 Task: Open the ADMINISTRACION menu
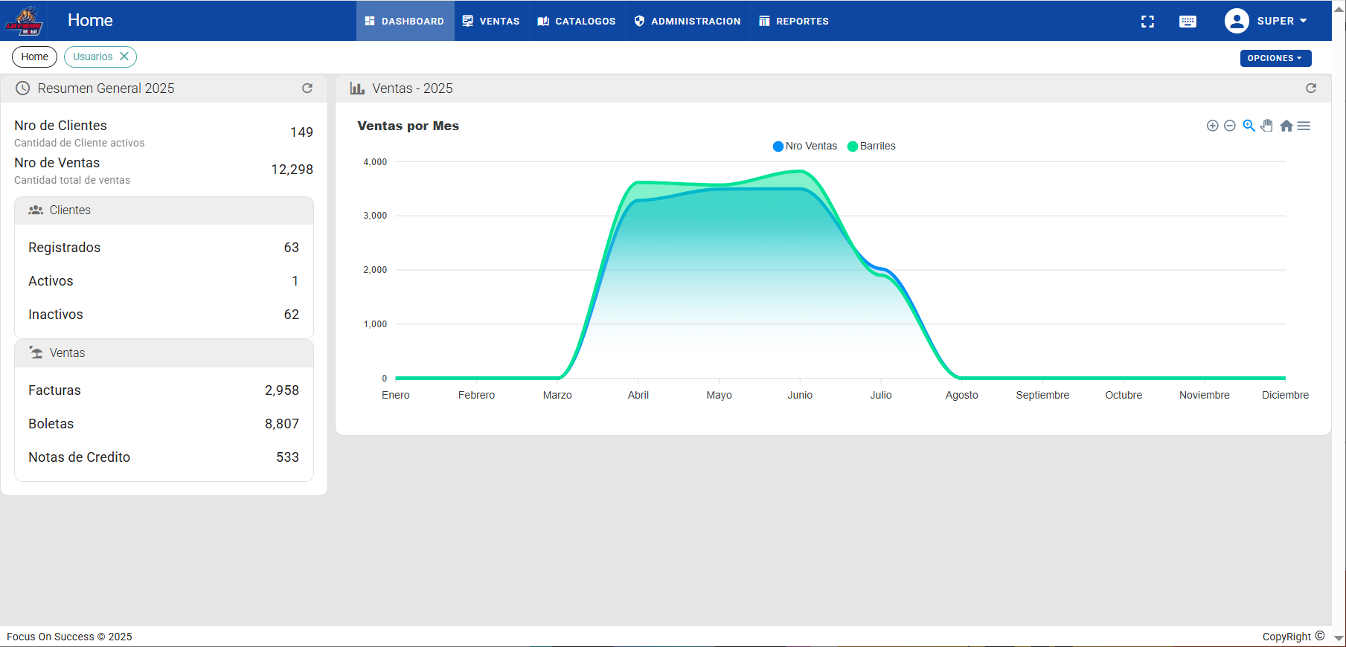pyautogui.click(x=688, y=21)
